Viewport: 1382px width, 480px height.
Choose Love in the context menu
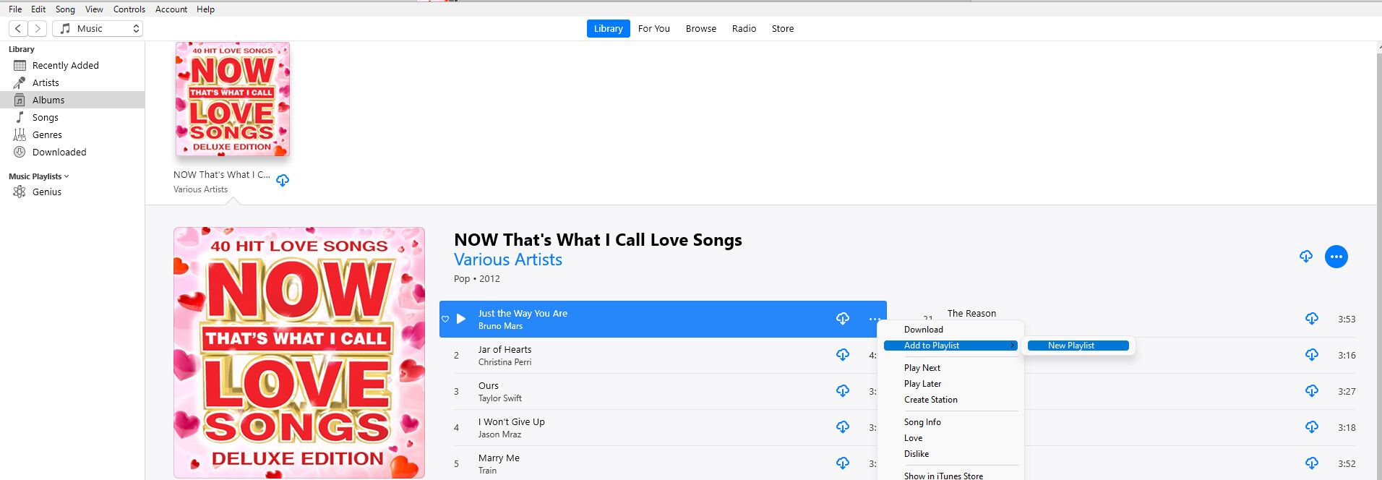tap(950, 438)
